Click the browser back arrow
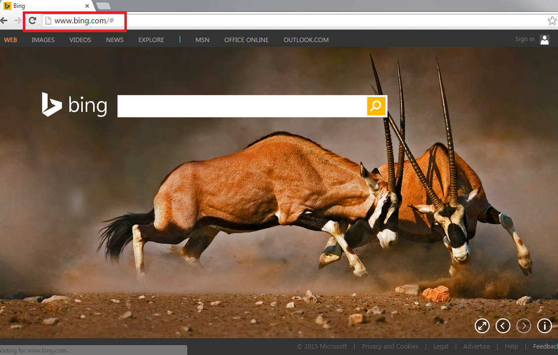558x355 pixels. pyautogui.click(x=4, y=21)
